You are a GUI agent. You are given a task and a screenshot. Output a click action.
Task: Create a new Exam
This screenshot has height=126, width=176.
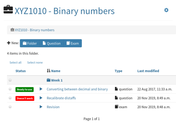73,43
